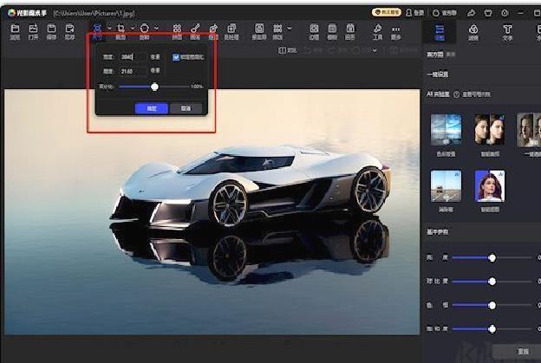Screen dimensions: 541x363
Task: Click the saturation slider handle
Action: (492, 329)
